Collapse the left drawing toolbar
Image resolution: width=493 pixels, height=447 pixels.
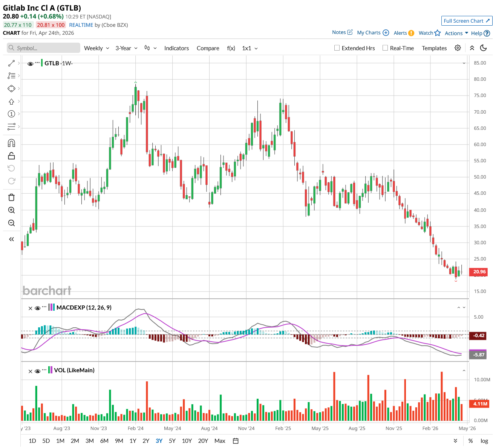[x=11, y=239]
